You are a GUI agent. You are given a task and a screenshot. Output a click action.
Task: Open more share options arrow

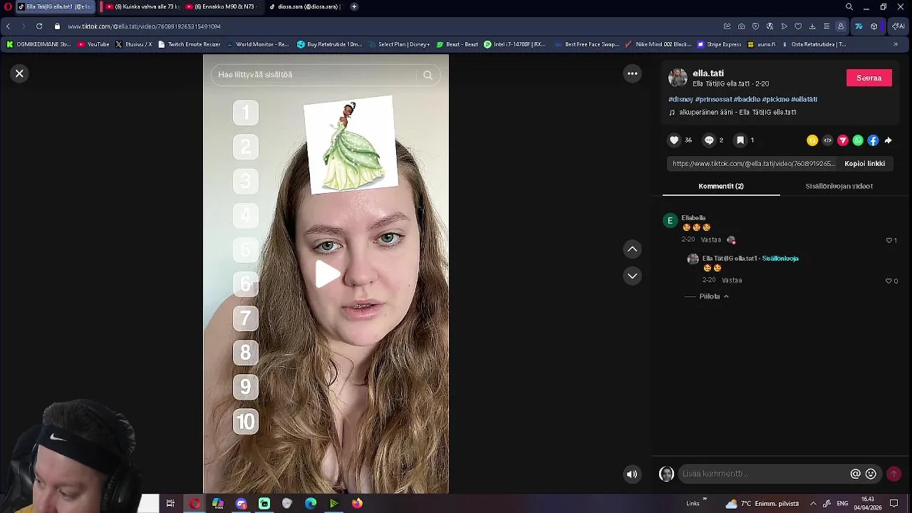coord(888,140)
